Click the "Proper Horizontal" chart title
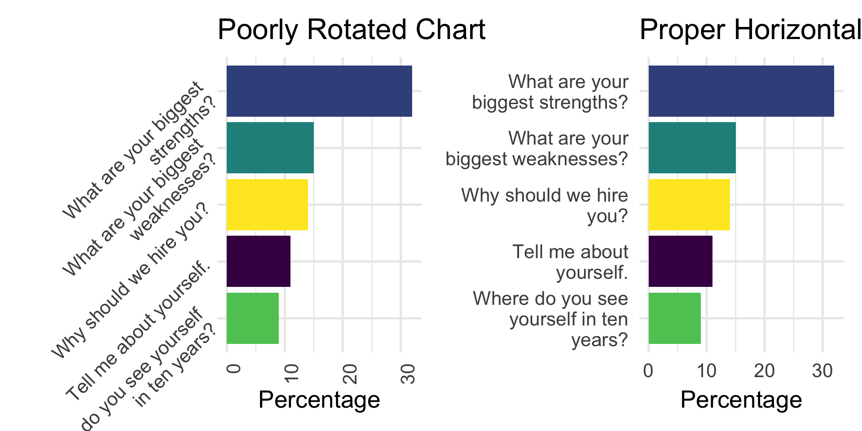 (x=750, y=30)
